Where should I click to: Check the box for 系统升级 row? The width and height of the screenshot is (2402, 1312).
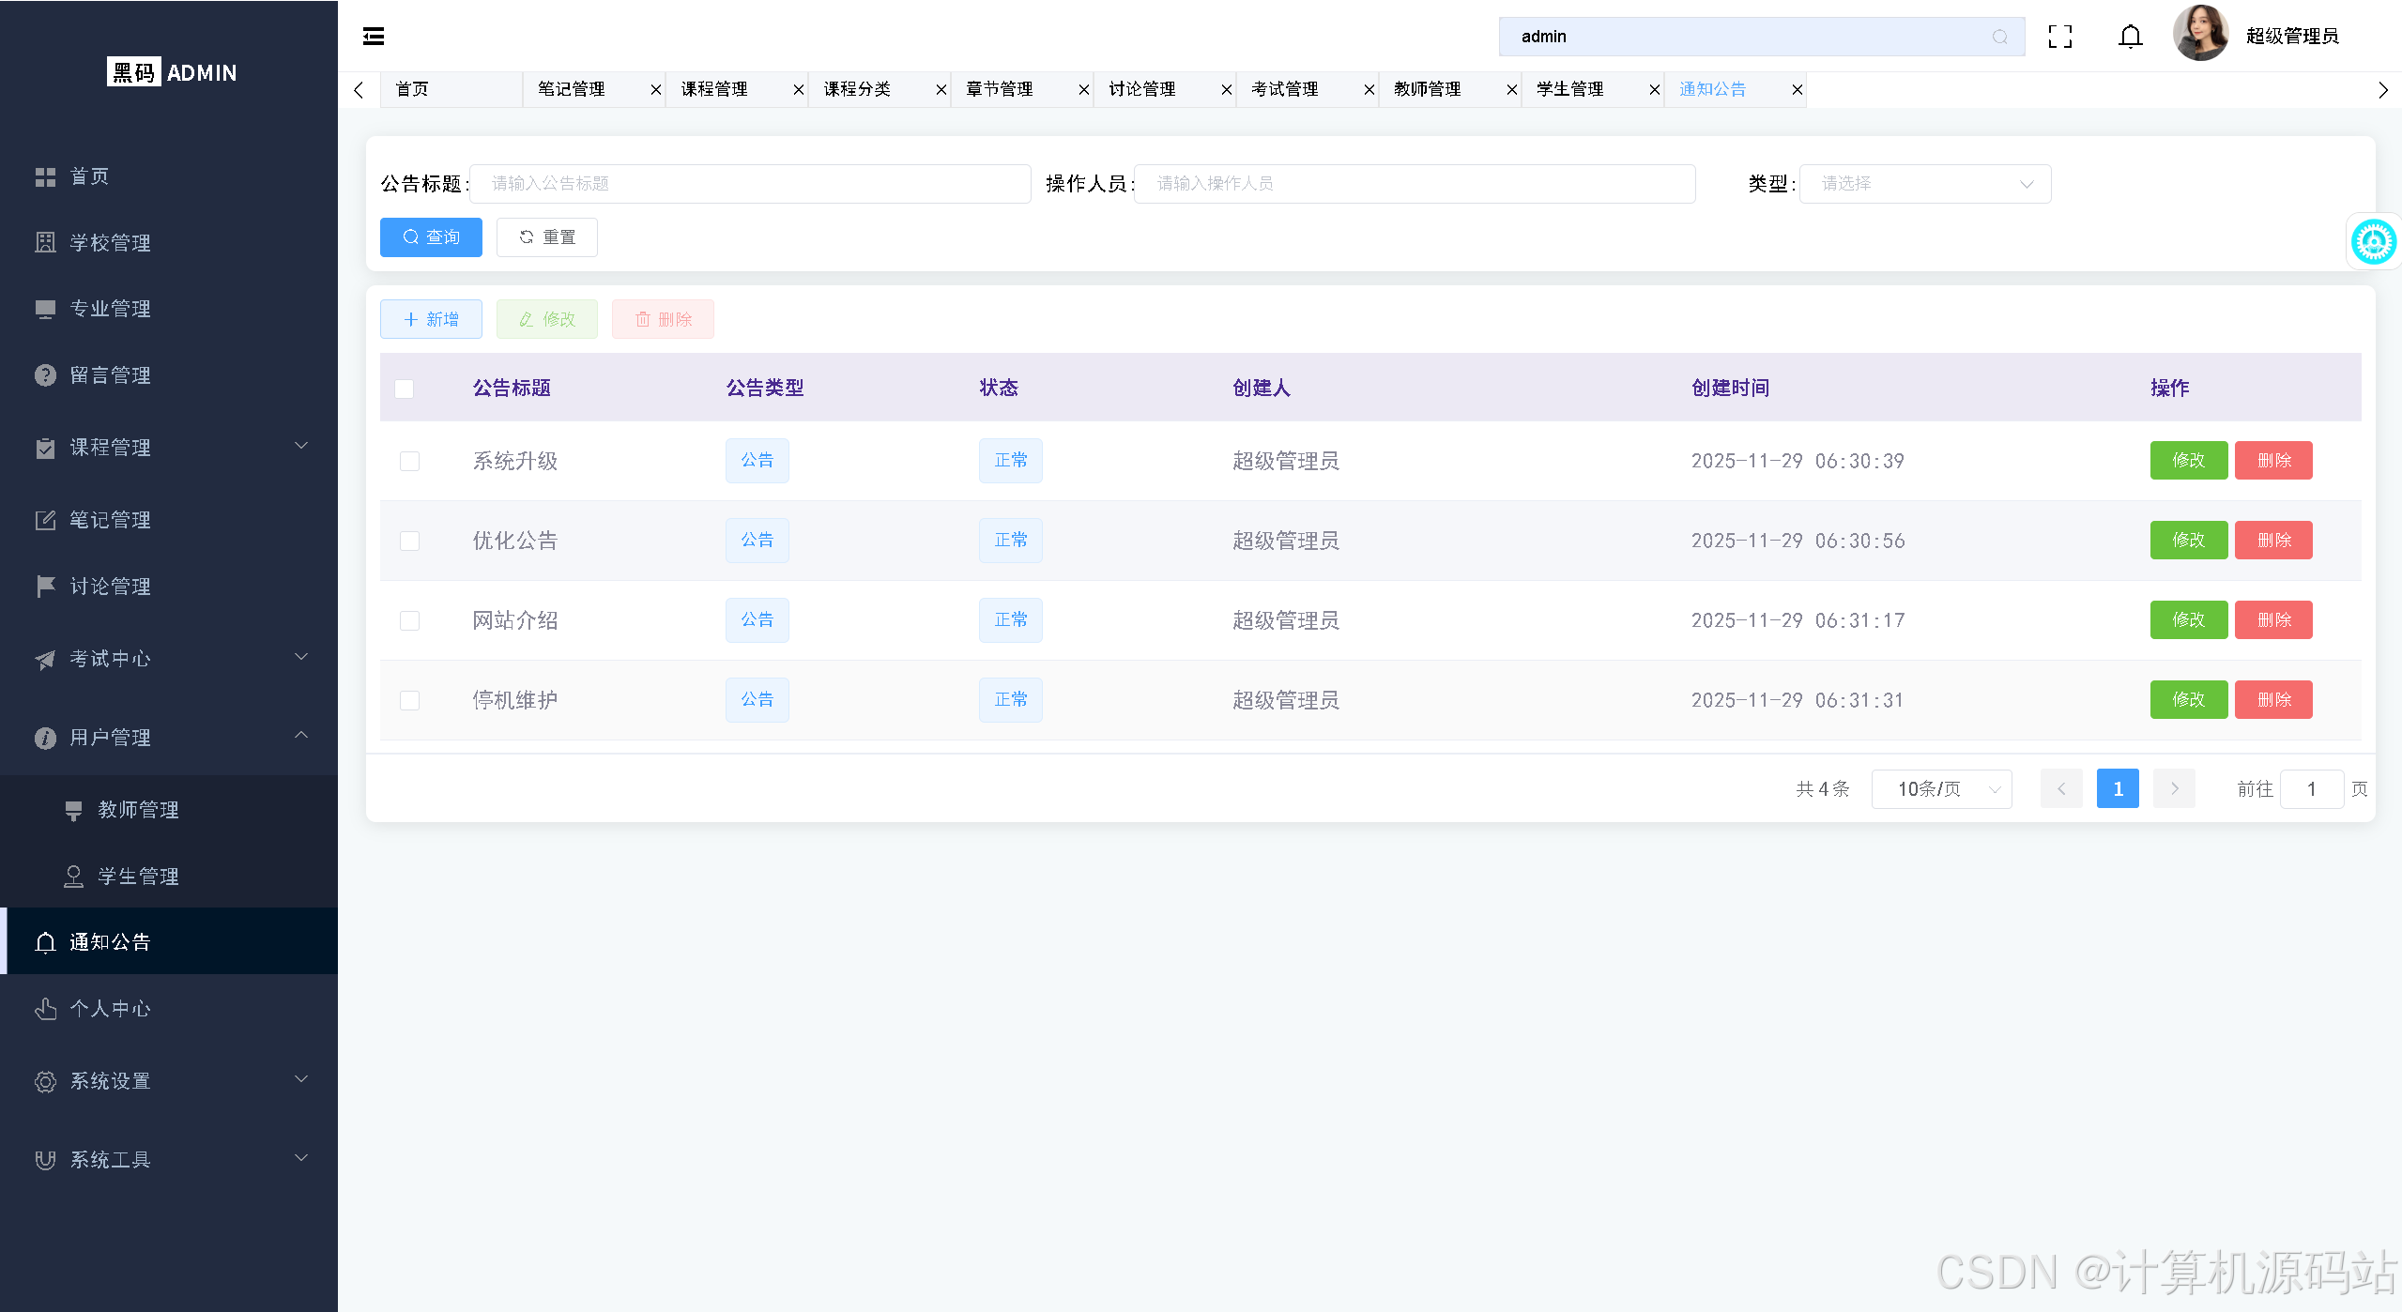[x=409, y=461]
